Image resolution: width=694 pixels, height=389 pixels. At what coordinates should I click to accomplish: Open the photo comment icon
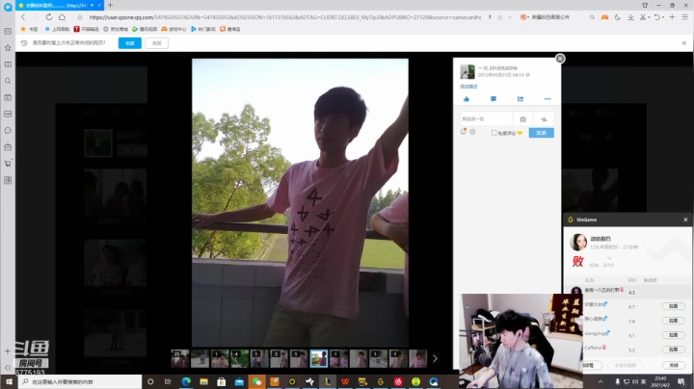pos(494,99)
